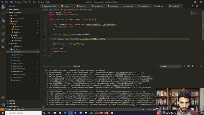Open package.json in the file tree
This screenshot has height=115, width=204.
click(18, 66)
